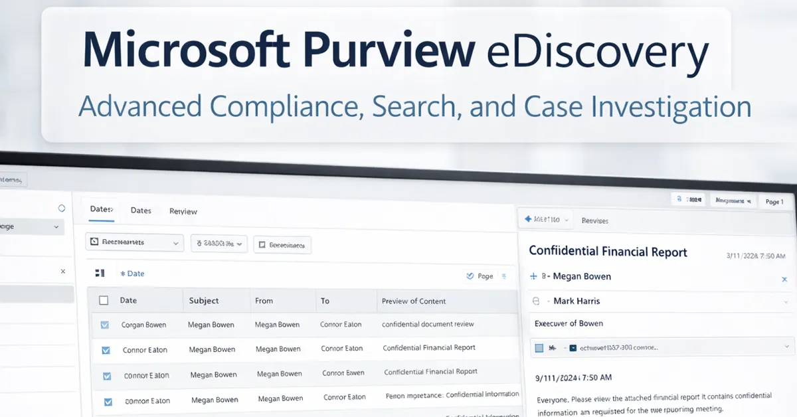Select the second Dates tab

141,210
